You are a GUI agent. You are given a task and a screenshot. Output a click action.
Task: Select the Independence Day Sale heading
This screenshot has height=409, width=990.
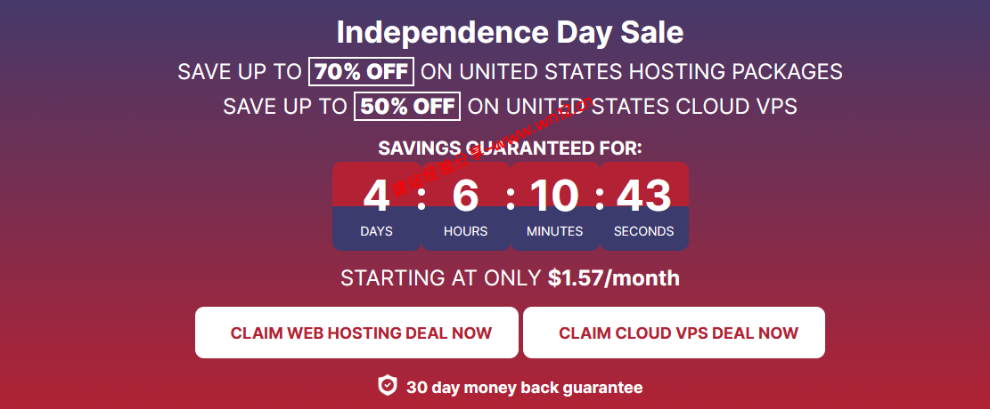pyautogui.click(x=510, y=33)
